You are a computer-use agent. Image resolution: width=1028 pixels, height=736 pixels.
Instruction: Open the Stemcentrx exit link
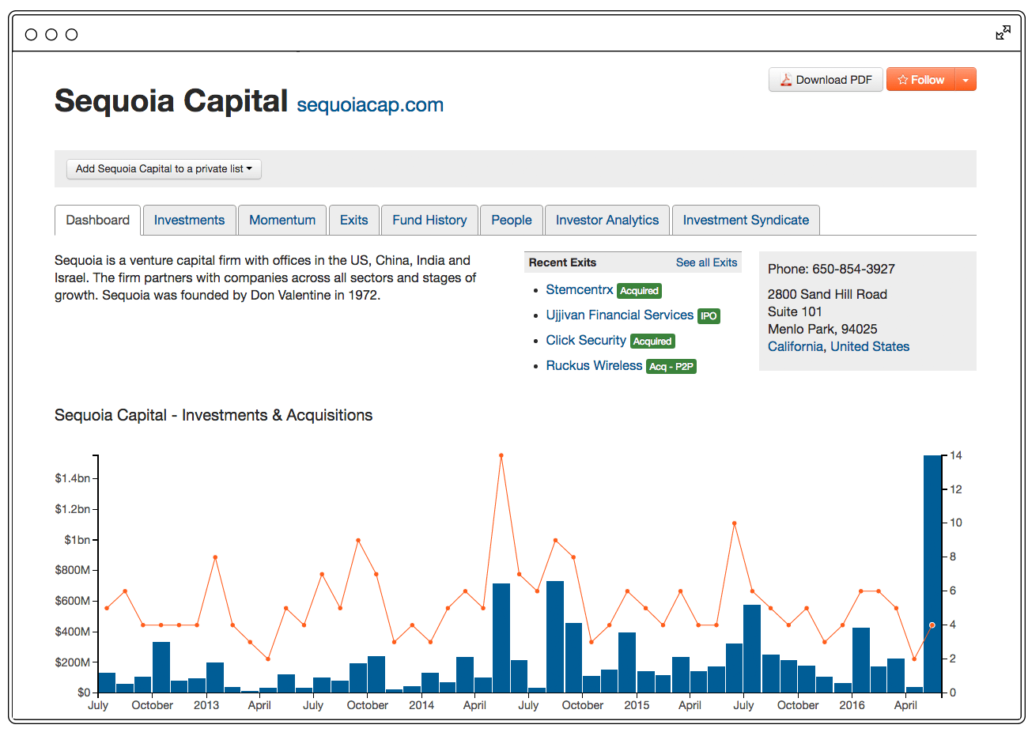click(x=580, y=289)
